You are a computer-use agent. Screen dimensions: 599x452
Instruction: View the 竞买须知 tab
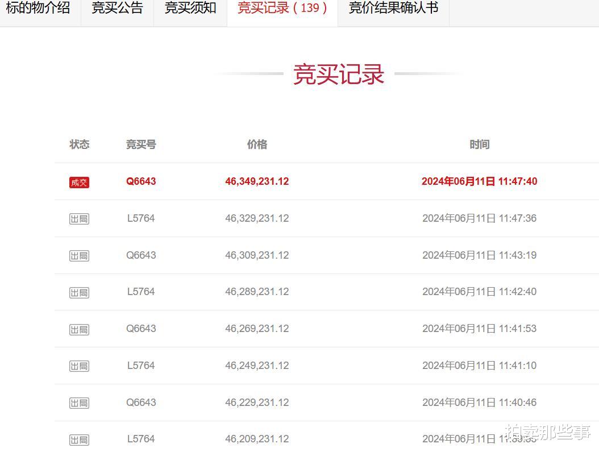tap(190, 9)
